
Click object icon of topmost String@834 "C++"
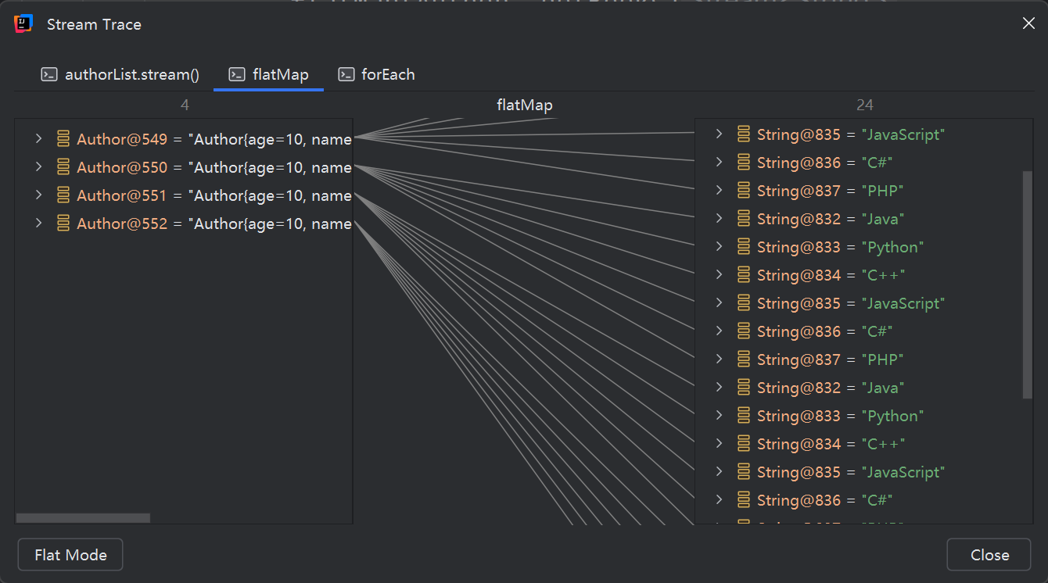pos(744,275)
